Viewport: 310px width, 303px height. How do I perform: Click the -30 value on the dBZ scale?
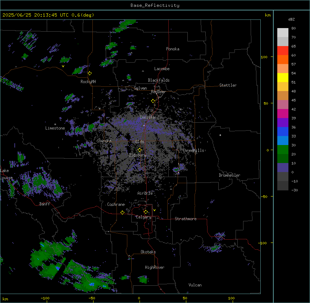point(295,190)
